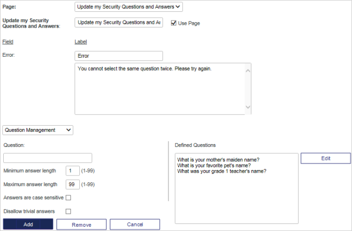Enable Answers are case sensitive
The image size is (352, 231).
69,198
